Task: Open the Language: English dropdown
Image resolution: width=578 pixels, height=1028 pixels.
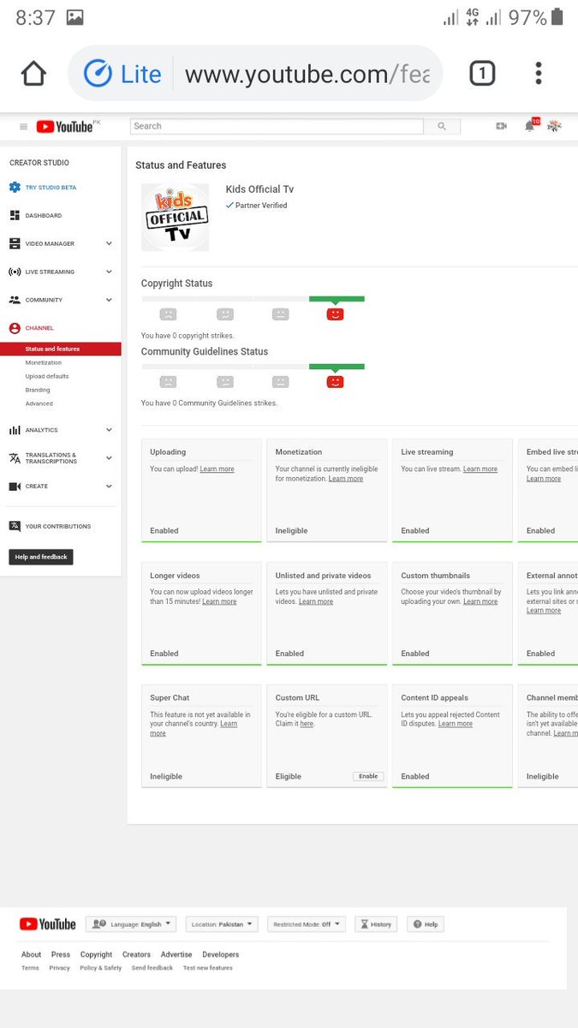Action: (x=130, y=924)
